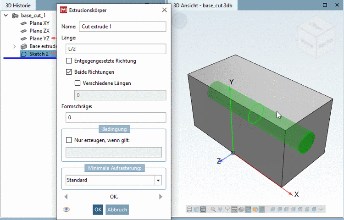This screenshot has height=220, width=344.
Task: Close the 3D Ansicht panel
Action: (x=337, y=5)
